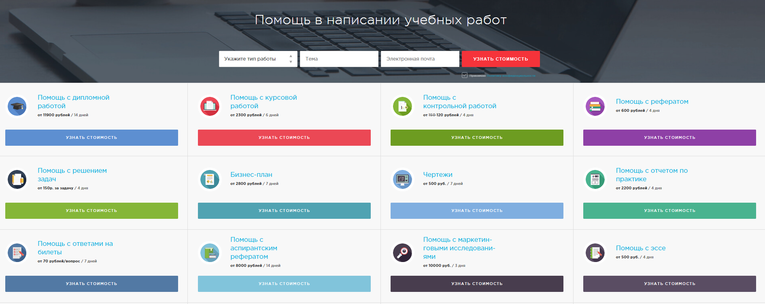Viewport: 765px width, 304px height.
Task: Click the маркетинговые исследования magnifier icon
Action: pos(402,252)
